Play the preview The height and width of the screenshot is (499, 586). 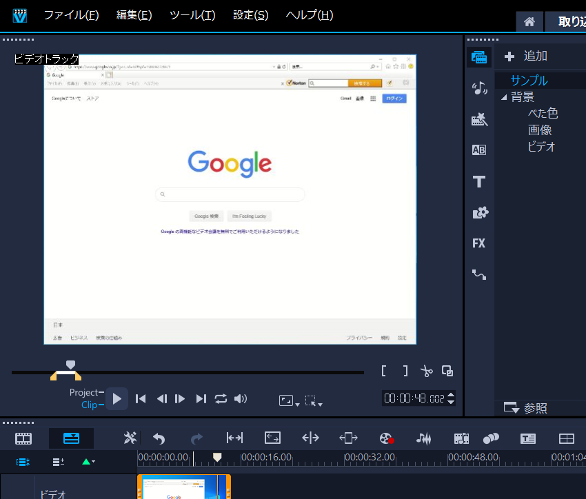[x=117, y=399]
